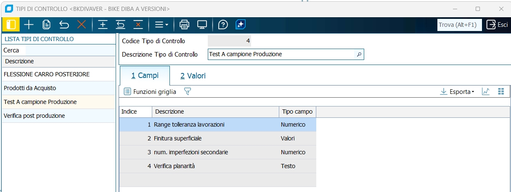Click the monitor preview icon
Viewport: 511px width, 192px height.
[202, 25]
